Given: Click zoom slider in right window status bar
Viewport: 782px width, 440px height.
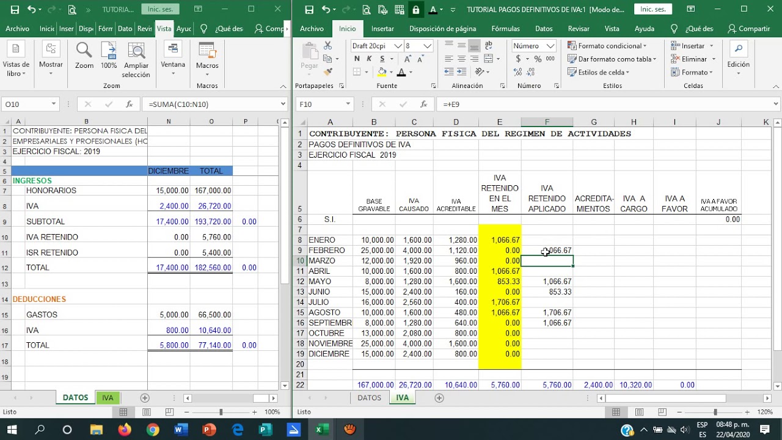Looking at the screenshot, I should (x=715, y=413).
